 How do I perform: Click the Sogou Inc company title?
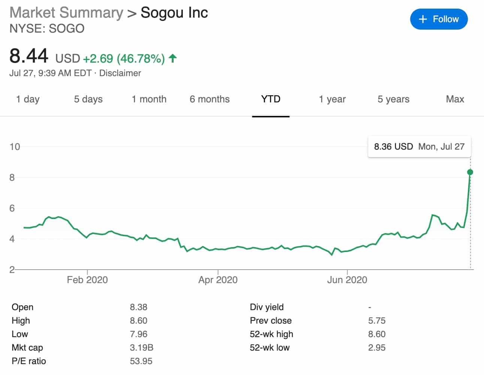point(174,13)
